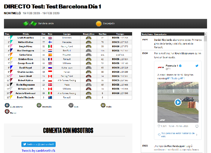This screenshot has height=153, width=211.
Task: Click the tyre icon in Daniel Ricciardo's row
Action: coord(89,97)
